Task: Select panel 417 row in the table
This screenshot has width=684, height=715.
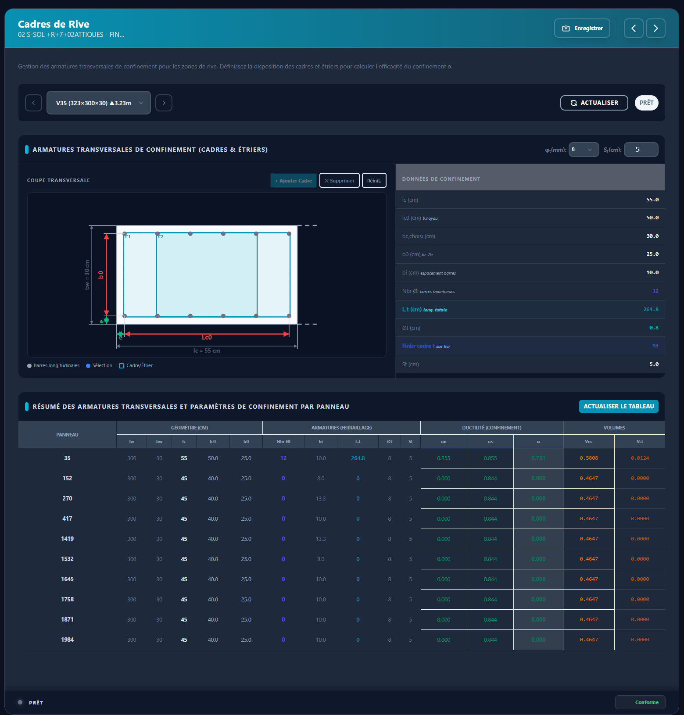Action: click(341, 518)
